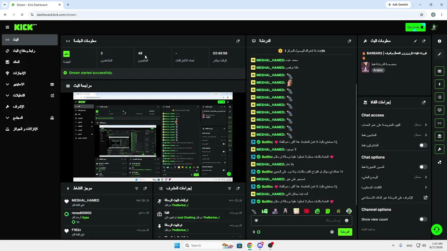
Task: Click the إرسال رسالة message input field
Action: point(301,220)
